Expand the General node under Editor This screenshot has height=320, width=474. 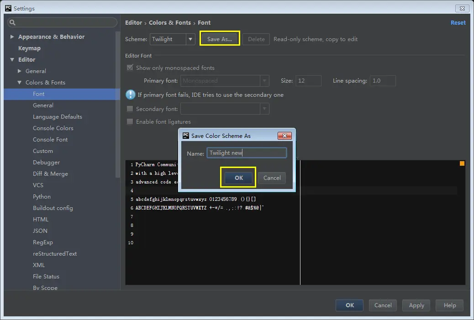(19, 71)
